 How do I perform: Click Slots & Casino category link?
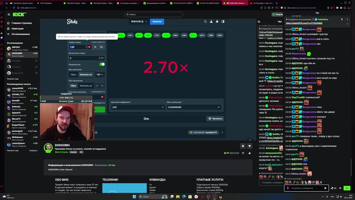61,152
